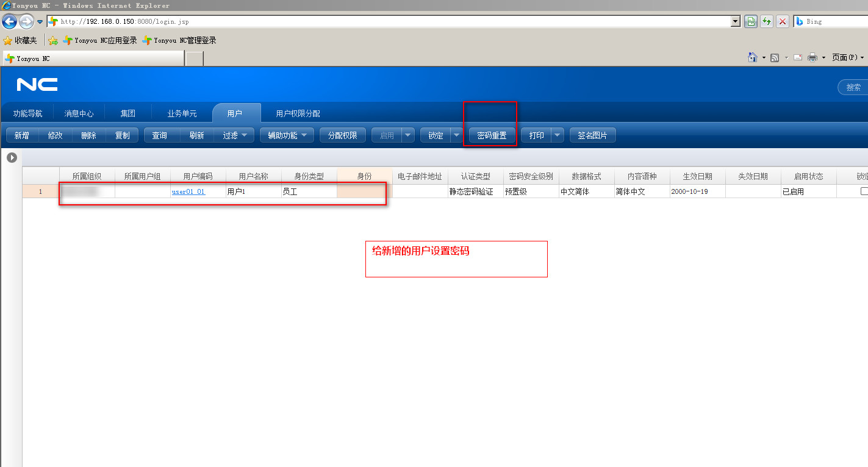Expand the 锁定 dropdown arrow
This screenshot has height=467, width=868.
456,135
